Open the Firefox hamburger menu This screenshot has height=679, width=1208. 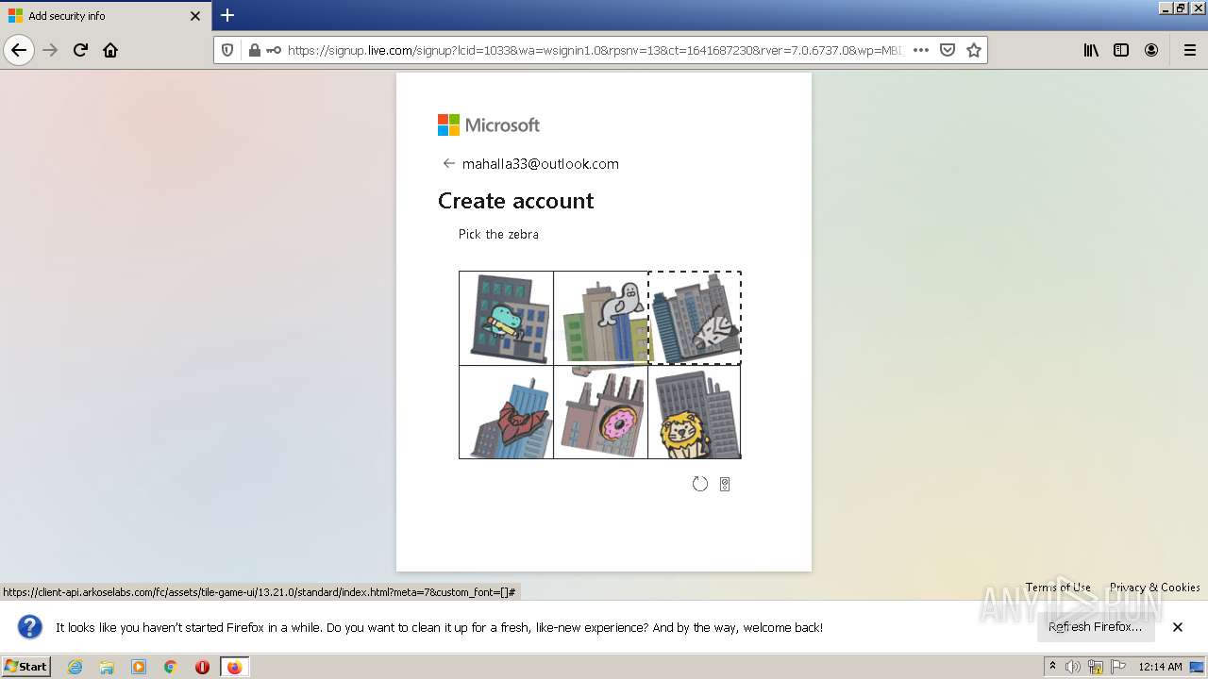tap(1189, 50)
